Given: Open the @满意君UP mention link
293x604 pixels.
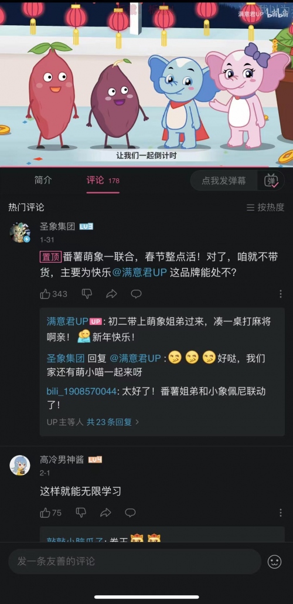Looking at the screenshot, I should click(139, 272).
